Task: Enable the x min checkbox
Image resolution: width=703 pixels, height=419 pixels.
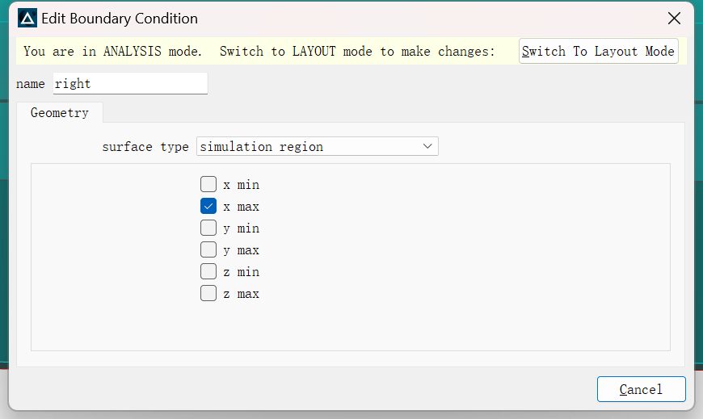Action: pos(208,184)
